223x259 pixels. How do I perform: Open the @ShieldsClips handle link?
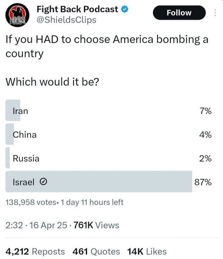(66, 20)
